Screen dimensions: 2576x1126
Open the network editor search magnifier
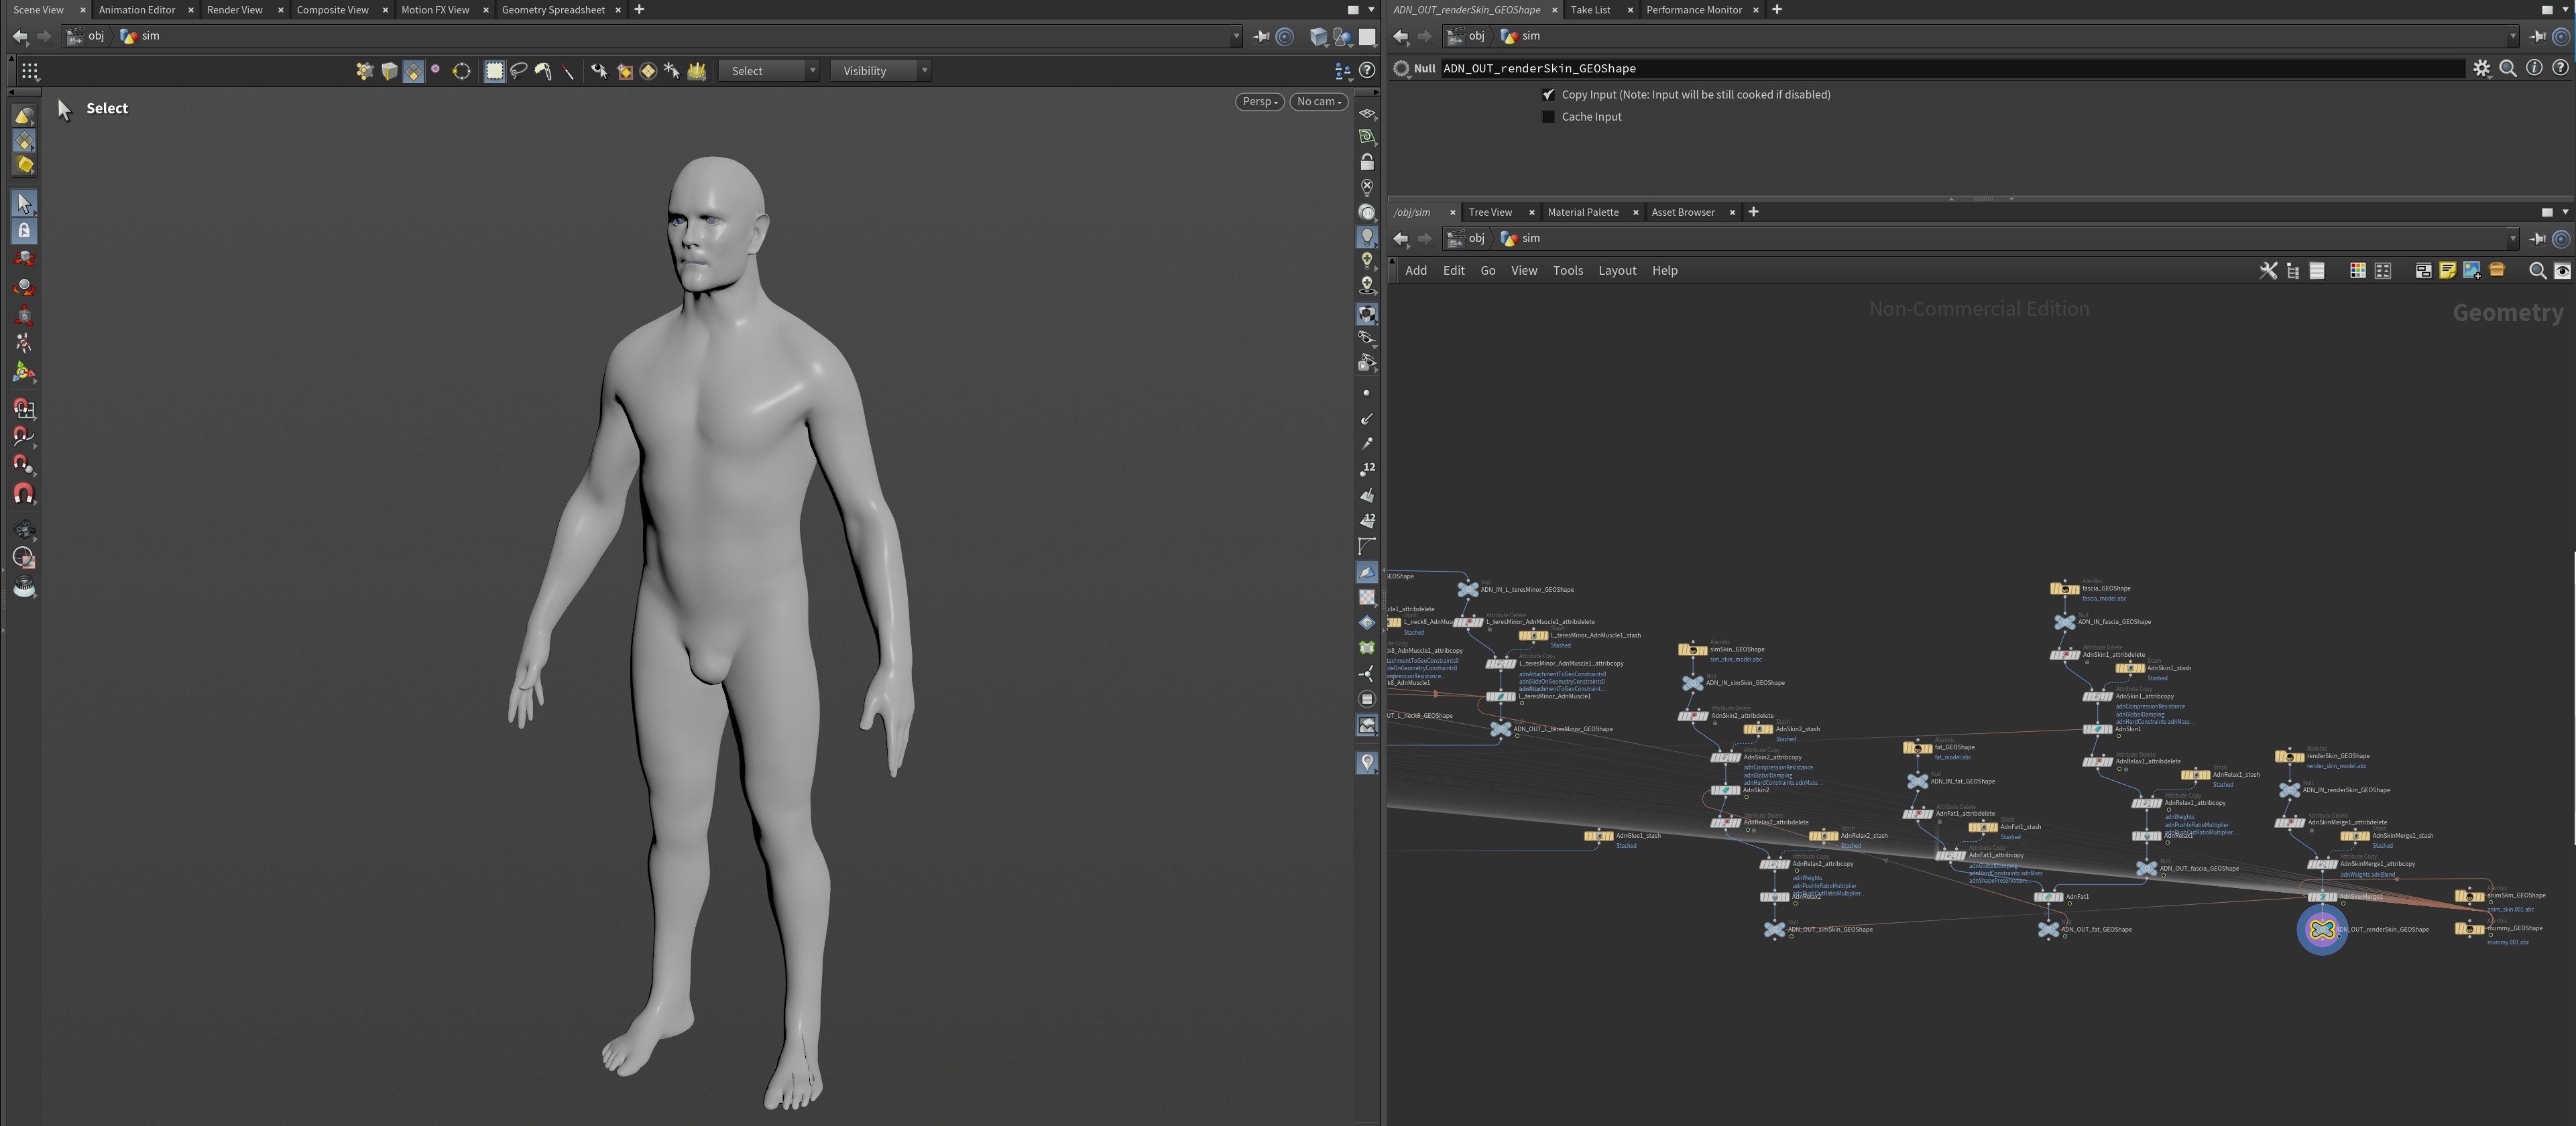(2538, 270)
